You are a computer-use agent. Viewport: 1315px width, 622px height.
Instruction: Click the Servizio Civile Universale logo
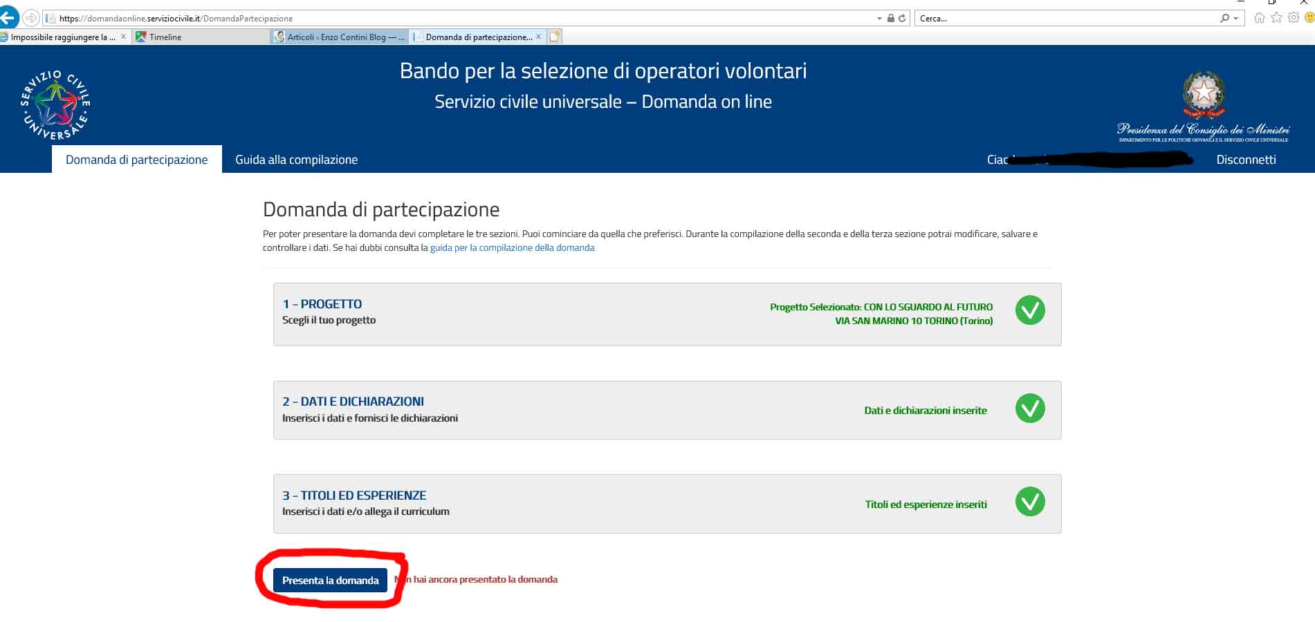tap(55, 105)
